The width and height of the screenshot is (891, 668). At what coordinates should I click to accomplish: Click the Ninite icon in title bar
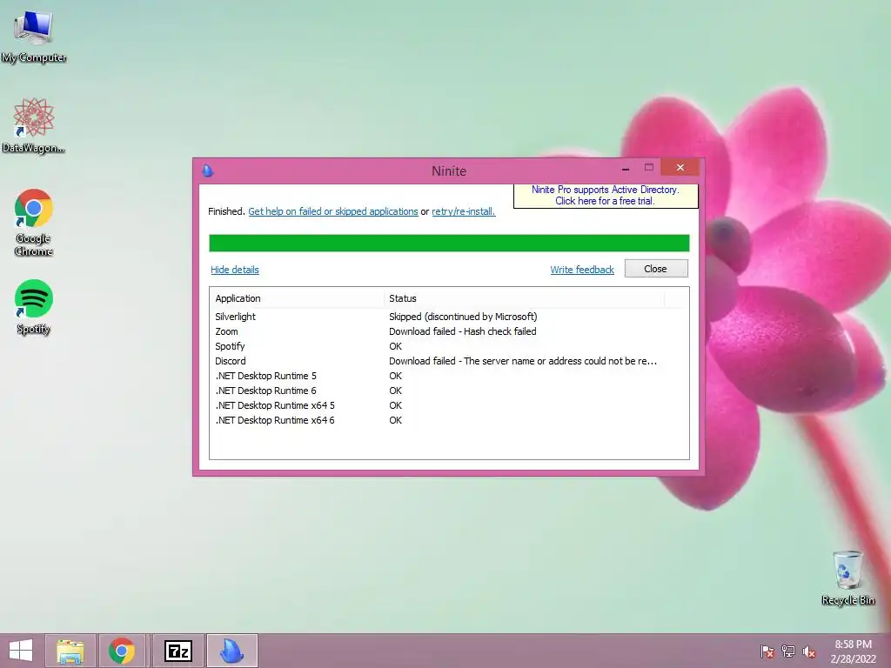point(208,170)
